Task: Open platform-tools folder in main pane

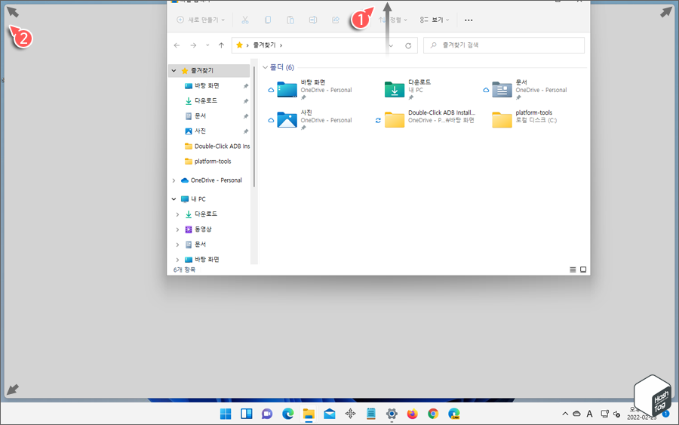Action: coord(524,120)
